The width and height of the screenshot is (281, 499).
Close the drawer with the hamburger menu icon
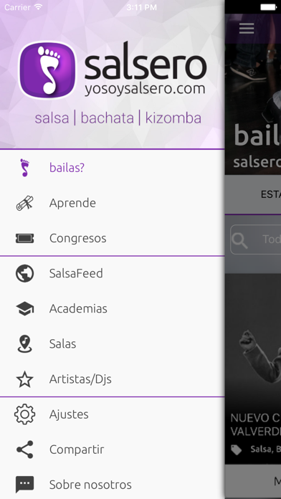[247, 29]
